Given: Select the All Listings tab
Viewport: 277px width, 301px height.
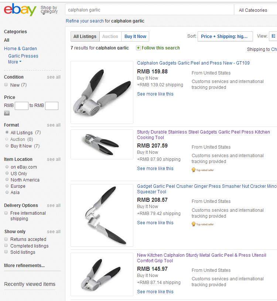Looking at the screenshot, I should (85, 36).
